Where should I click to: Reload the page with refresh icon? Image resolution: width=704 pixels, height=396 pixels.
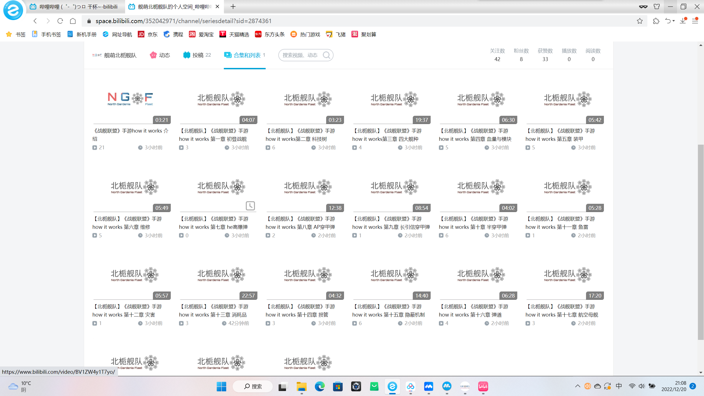(60, 21)
